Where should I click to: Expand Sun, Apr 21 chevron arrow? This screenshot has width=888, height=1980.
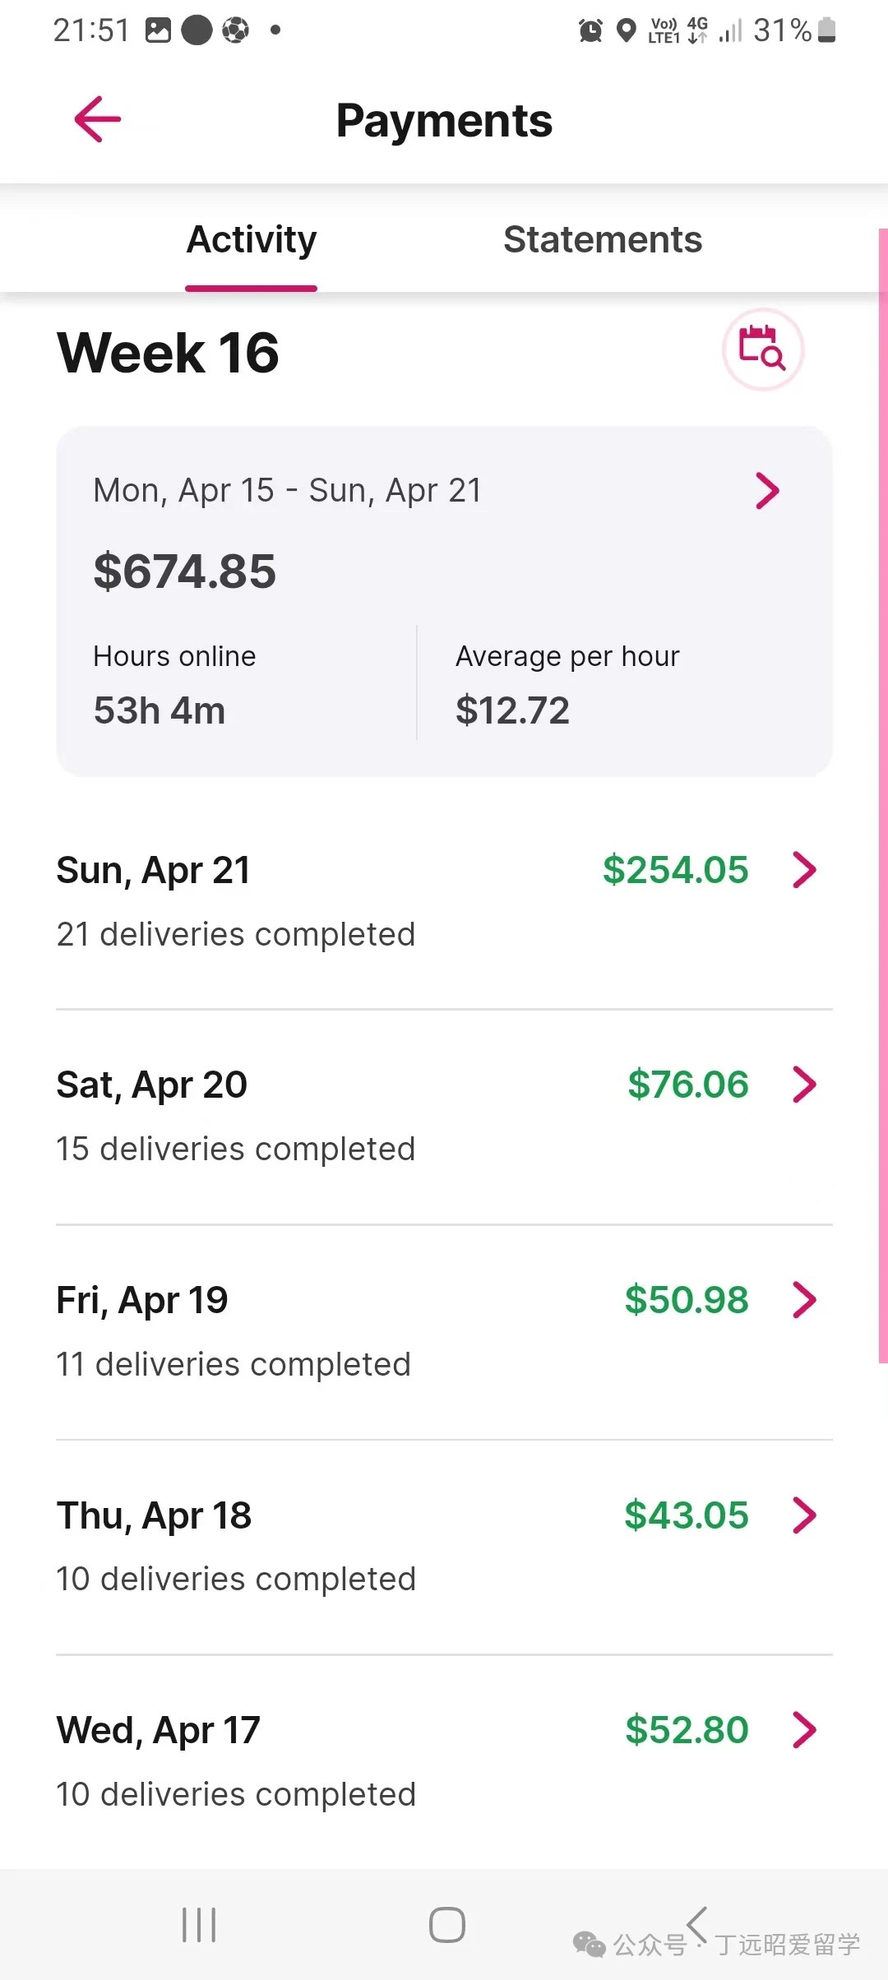pos(804,870)
